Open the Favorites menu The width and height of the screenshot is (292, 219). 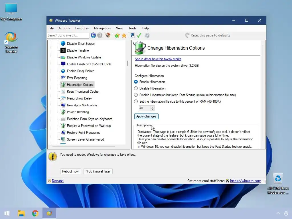point(82,28)
